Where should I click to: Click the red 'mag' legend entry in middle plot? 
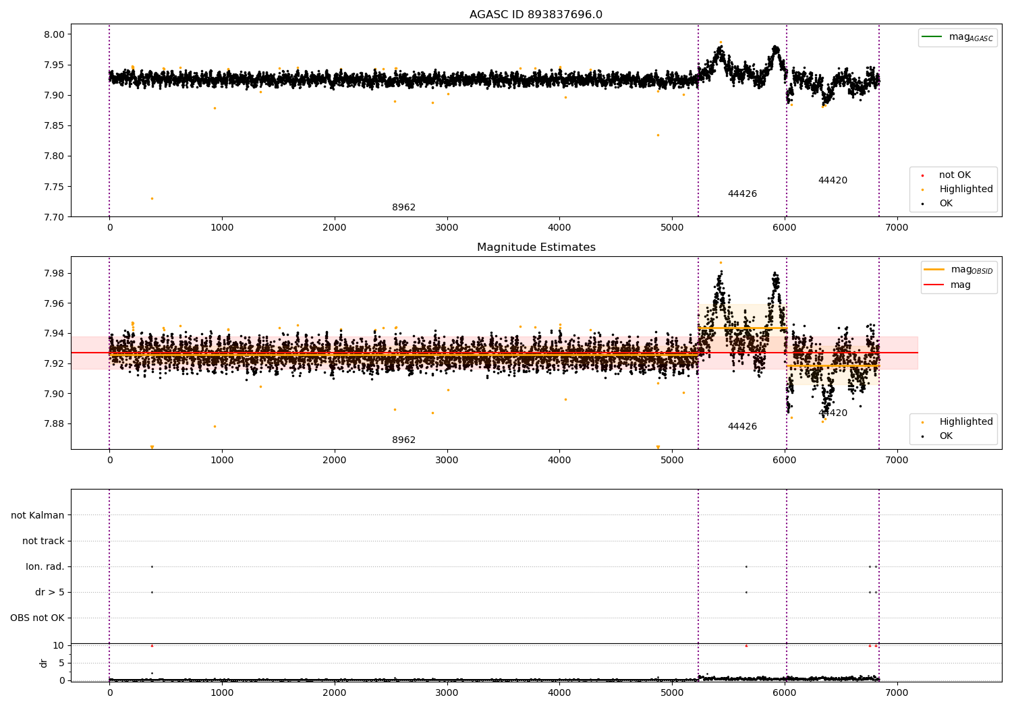click(948, 285)
